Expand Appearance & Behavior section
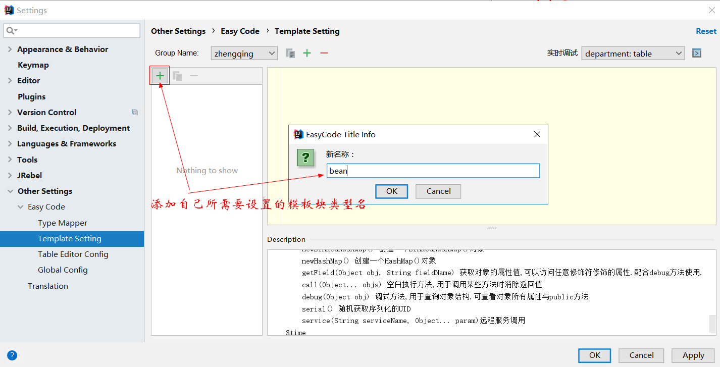Viewport: 720px width, 367px height. point(10,49)
